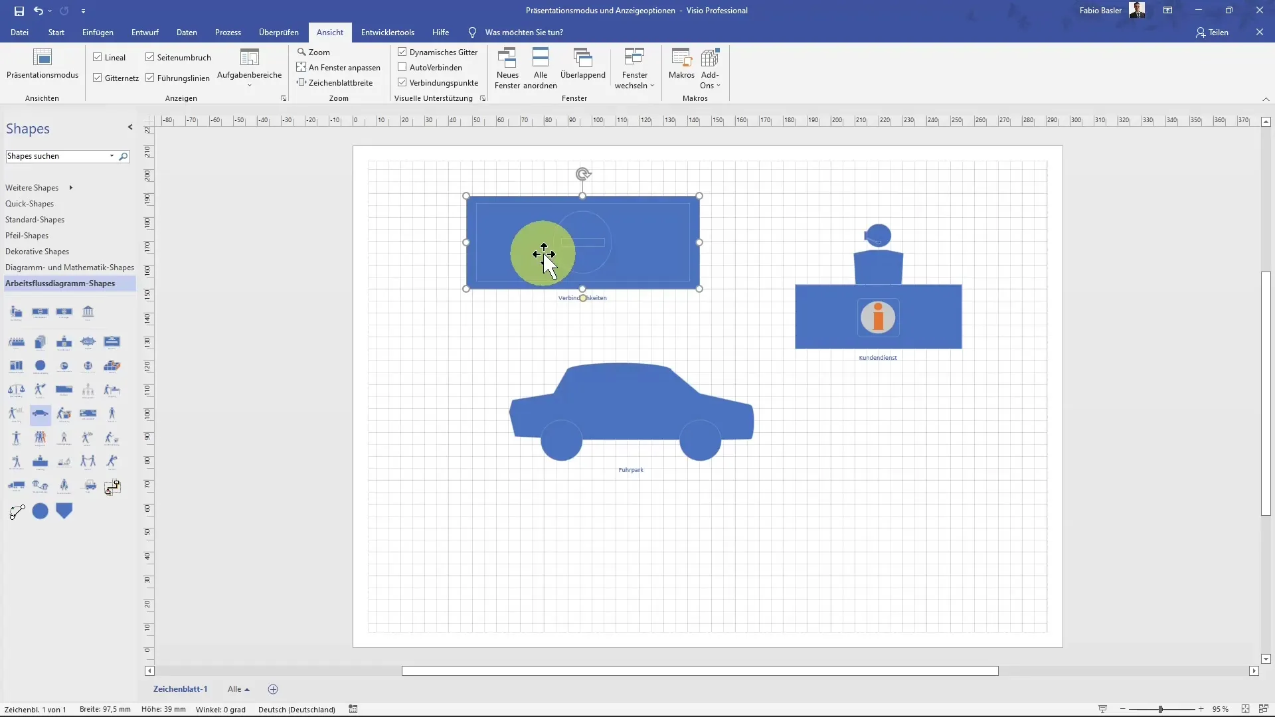Image resolution: width=1275 pixels, height=717 pixels.
Task: Open Diagramm- und Mathematik-Shapes stencil
Action: point(70,268)
